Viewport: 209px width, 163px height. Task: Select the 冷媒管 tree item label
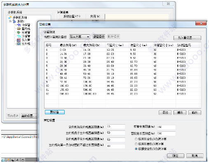(x=26, y=25)
